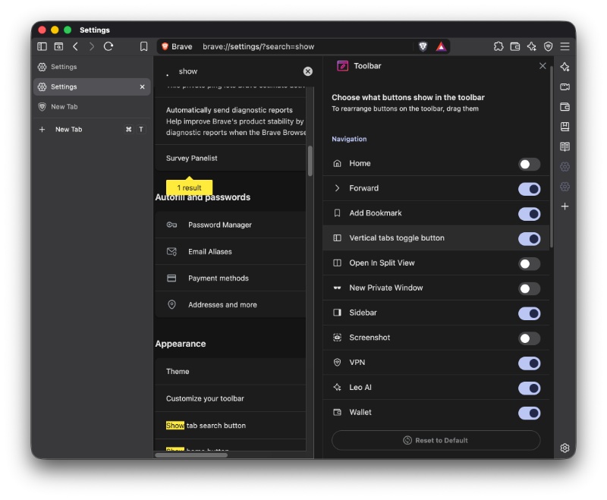Go forward with the toolbar forward arrow

pyautogui.click(x=92, y=46)
